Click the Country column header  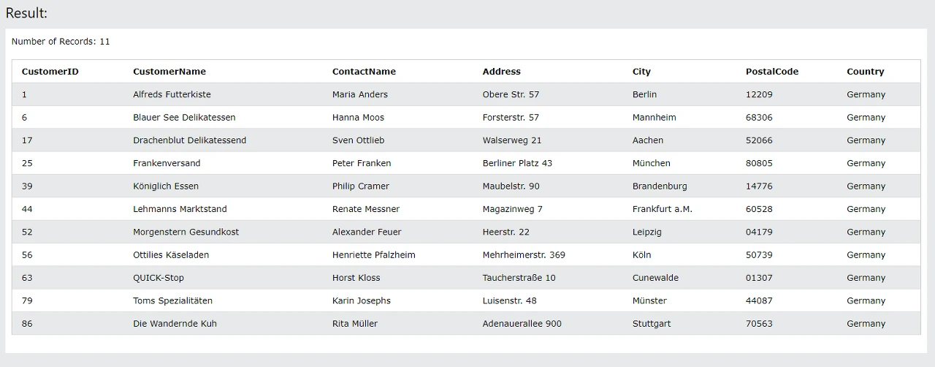pyautogui.click(x=866, y=72)
